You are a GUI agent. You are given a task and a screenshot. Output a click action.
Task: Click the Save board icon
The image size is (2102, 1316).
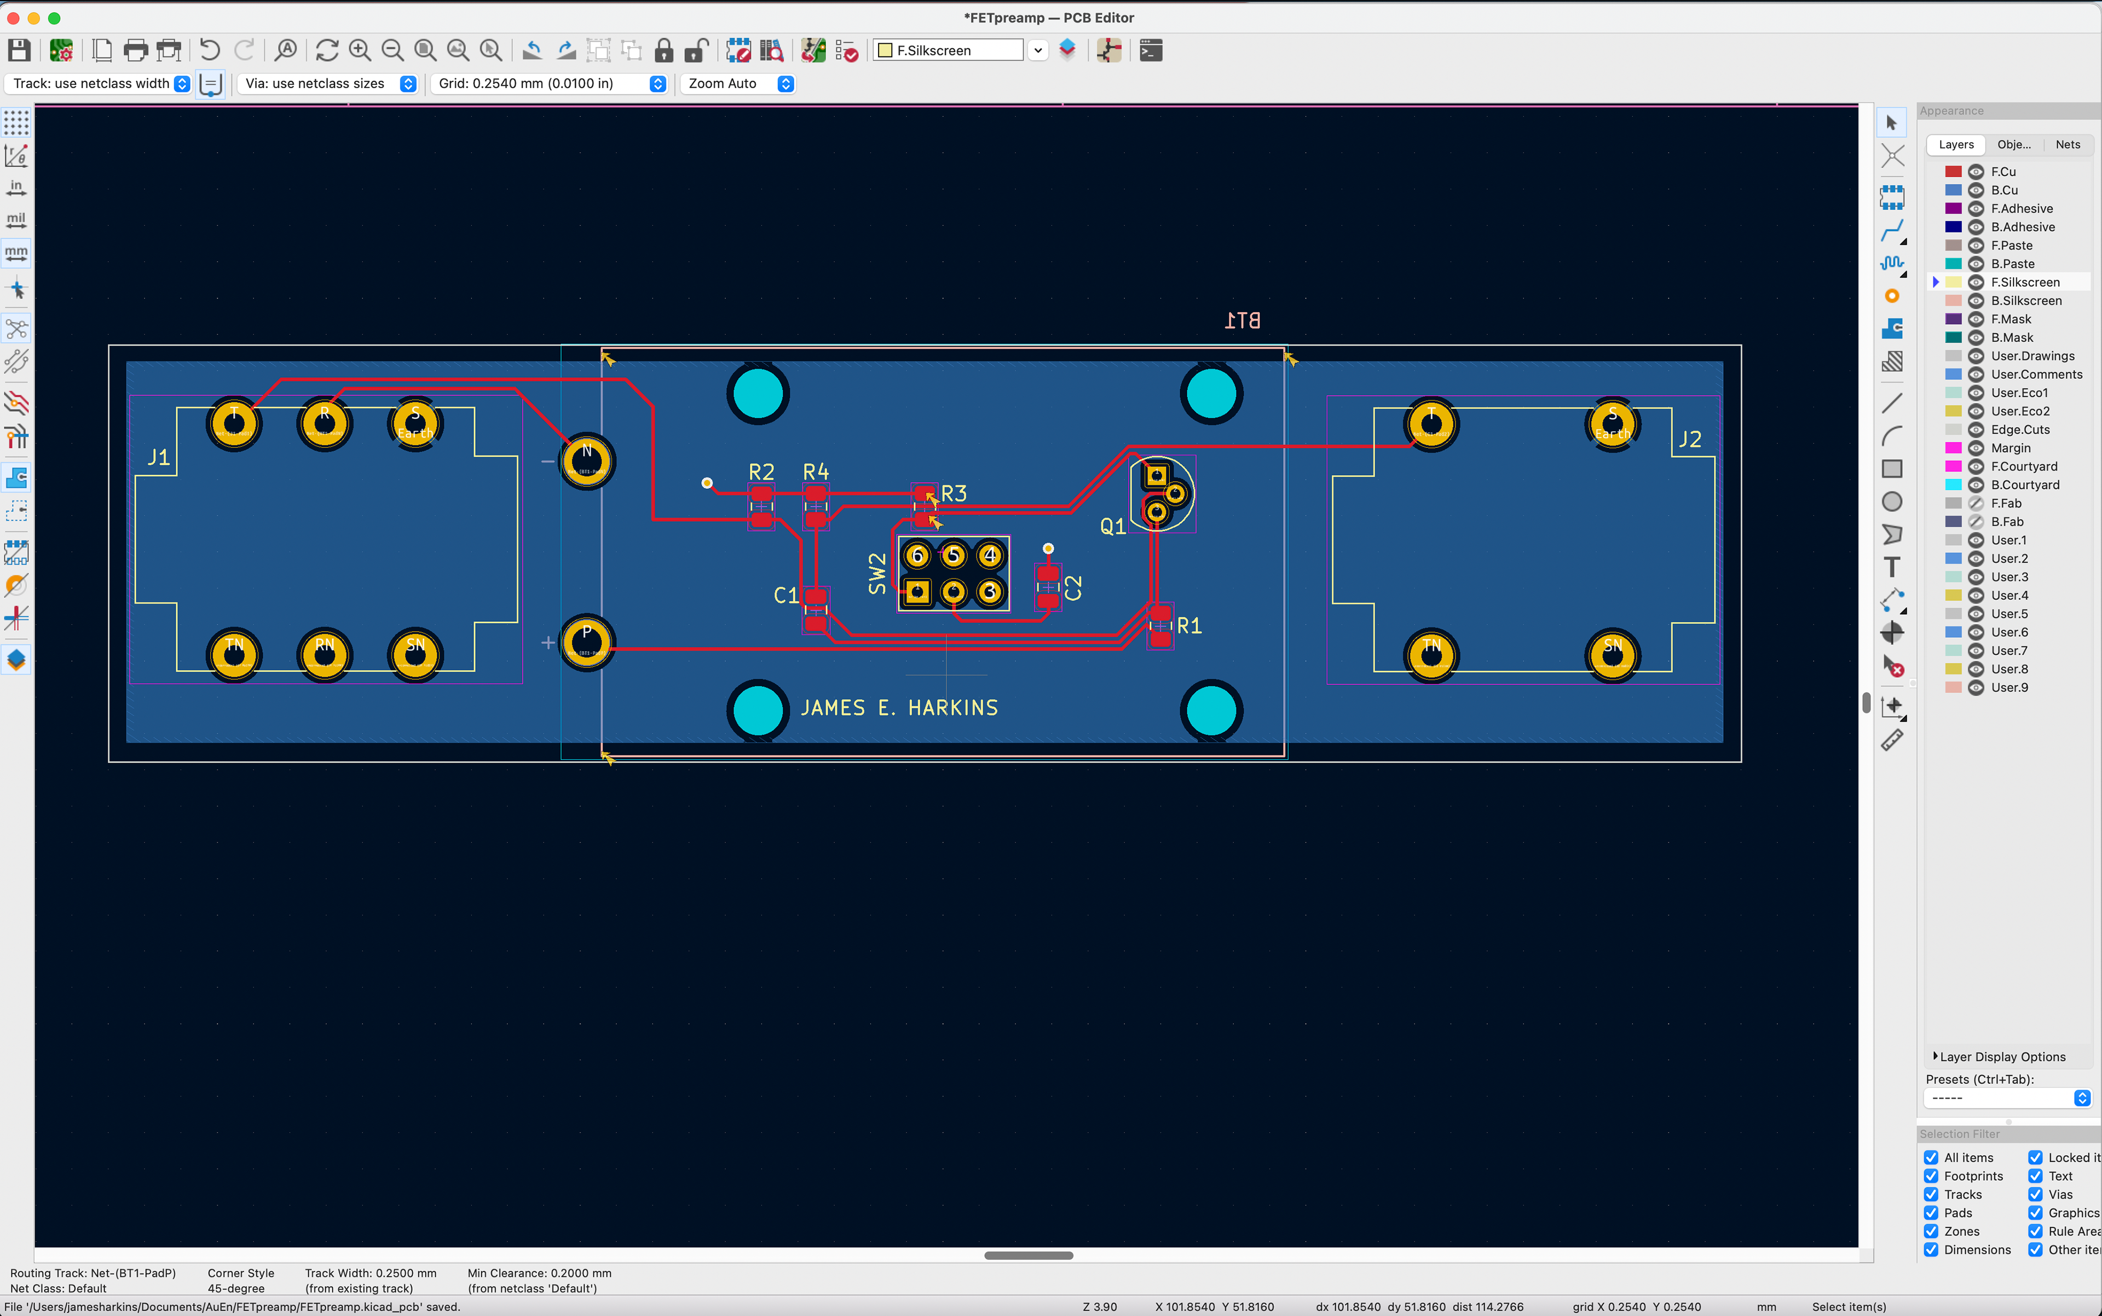point(19,50)
